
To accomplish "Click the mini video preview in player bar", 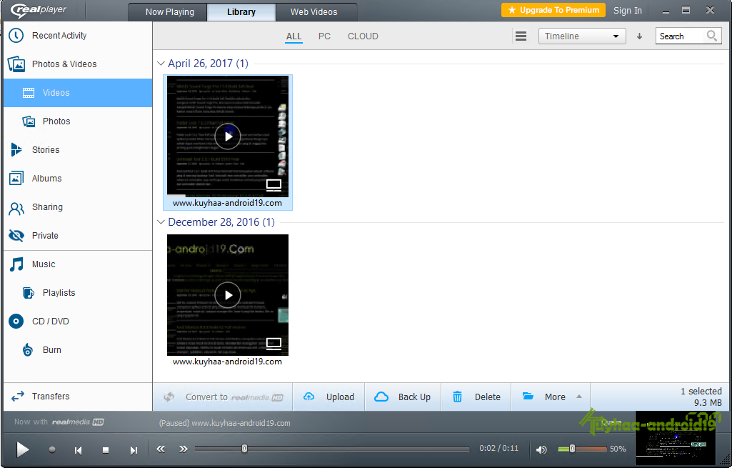I will coord(676,438).
